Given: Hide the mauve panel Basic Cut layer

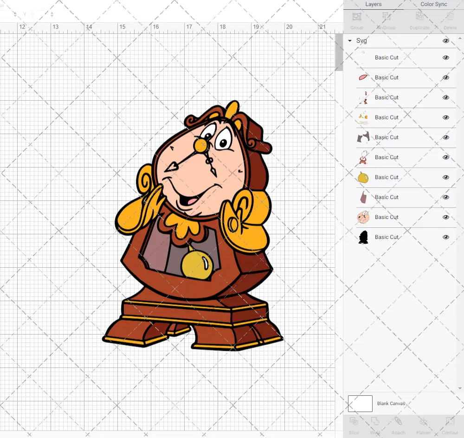Looking at the screenshot, I should tap(445, 197).
